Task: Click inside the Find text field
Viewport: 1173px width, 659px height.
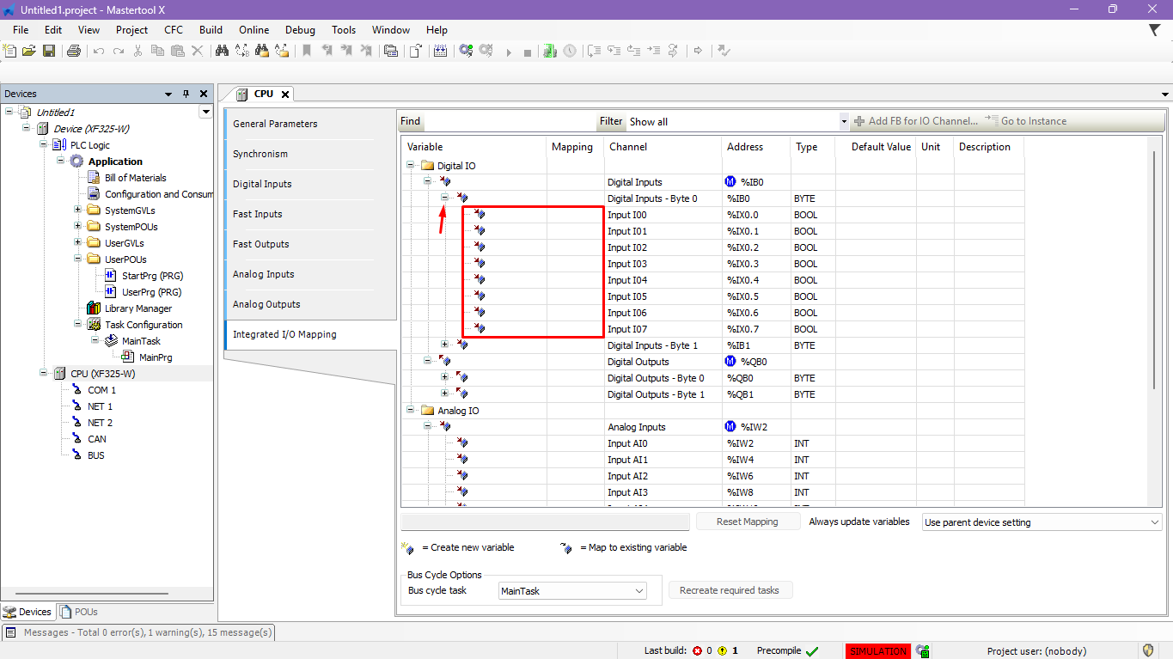Action: 509,122
